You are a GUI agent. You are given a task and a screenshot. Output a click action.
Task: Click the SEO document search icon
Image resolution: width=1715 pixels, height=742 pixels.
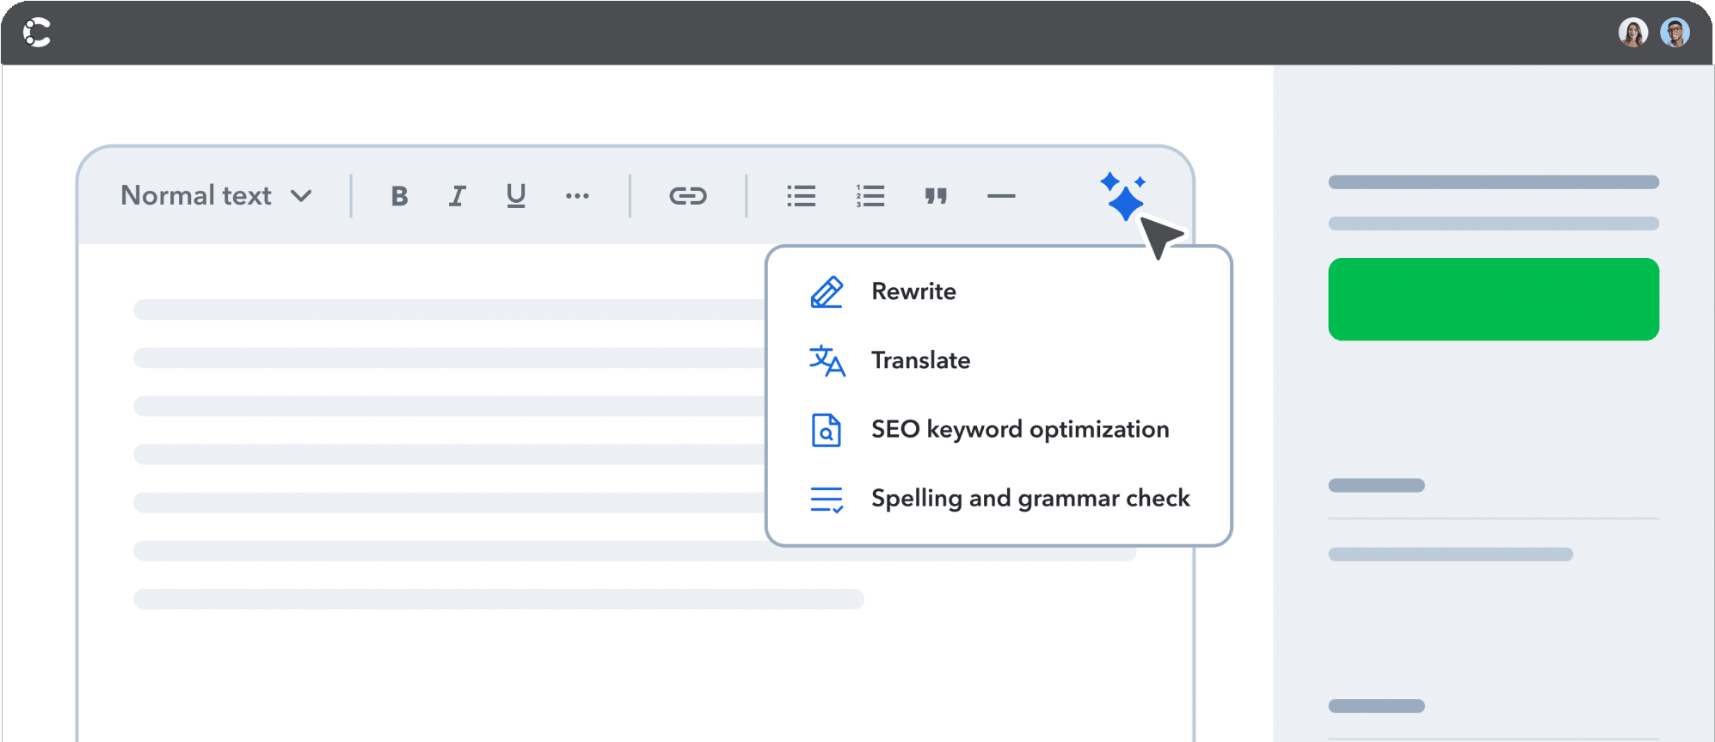point(827,430)
